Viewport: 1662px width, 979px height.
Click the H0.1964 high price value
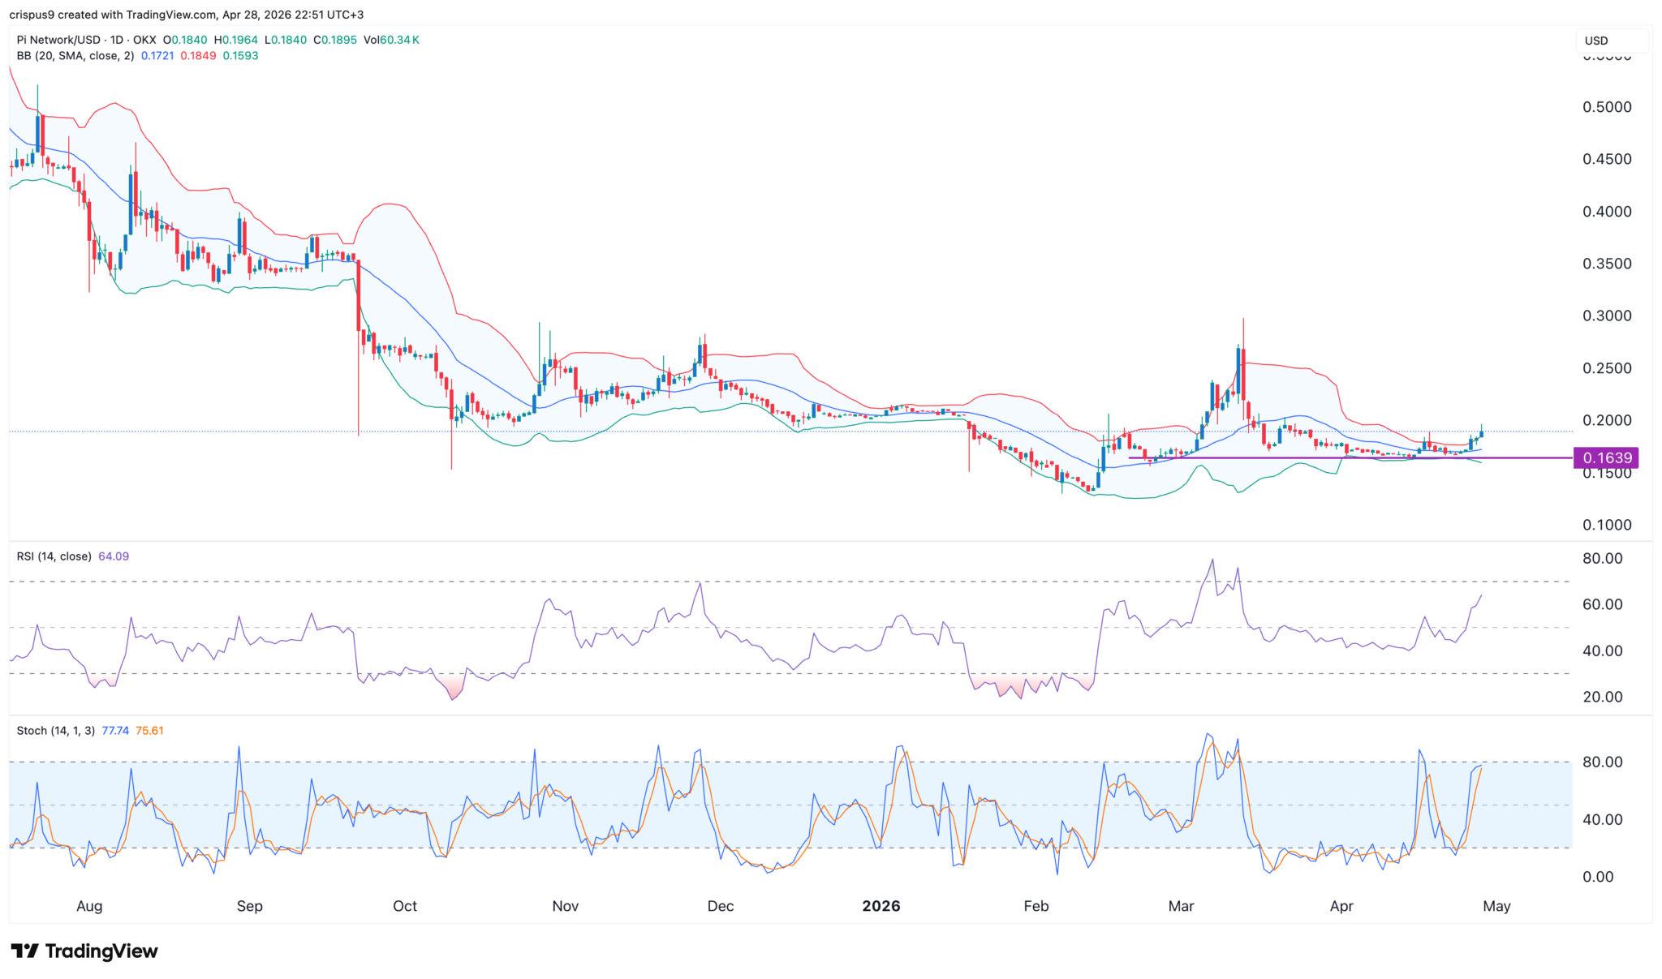click(234, 38)
